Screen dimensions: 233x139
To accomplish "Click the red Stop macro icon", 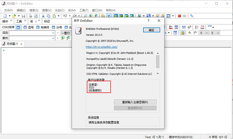I will pyautogui.click(x=179, y=16).
